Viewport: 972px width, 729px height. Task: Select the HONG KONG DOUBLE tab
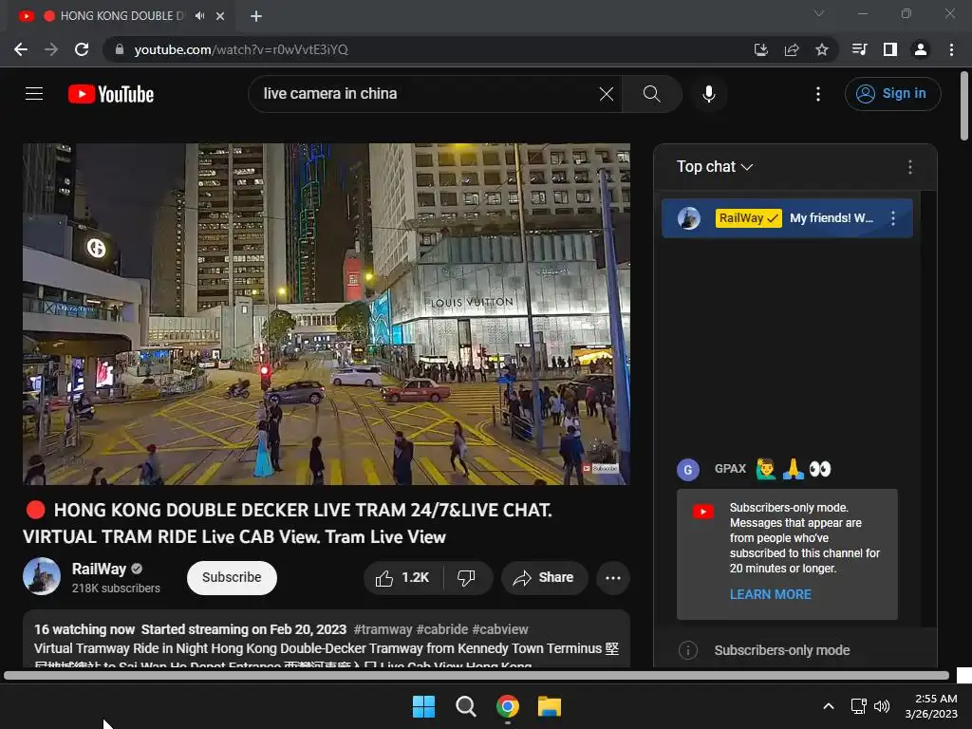coord(121,16)
